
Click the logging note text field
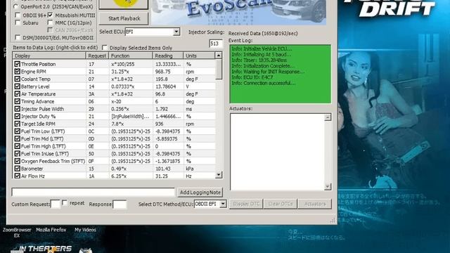[93, 192]
